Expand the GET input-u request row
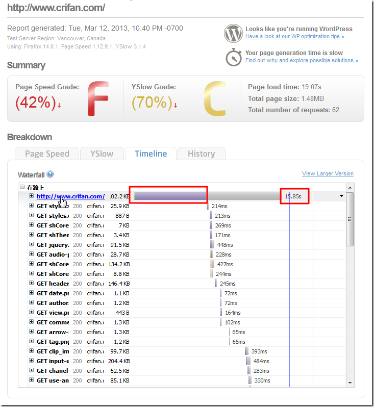 pos(32,361)
